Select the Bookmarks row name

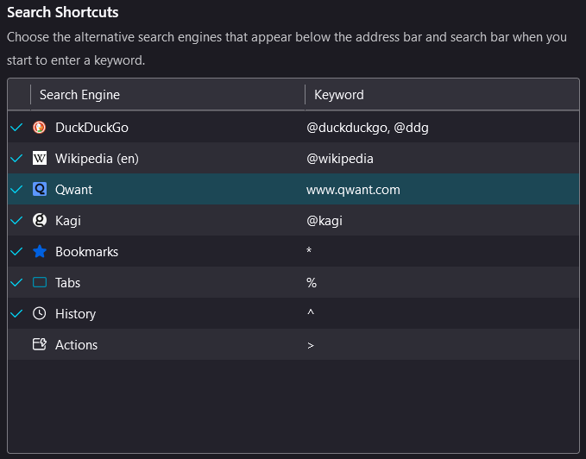pos(86,252)
